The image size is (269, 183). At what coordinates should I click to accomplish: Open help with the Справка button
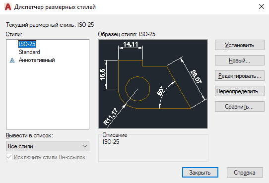[245, 173]
